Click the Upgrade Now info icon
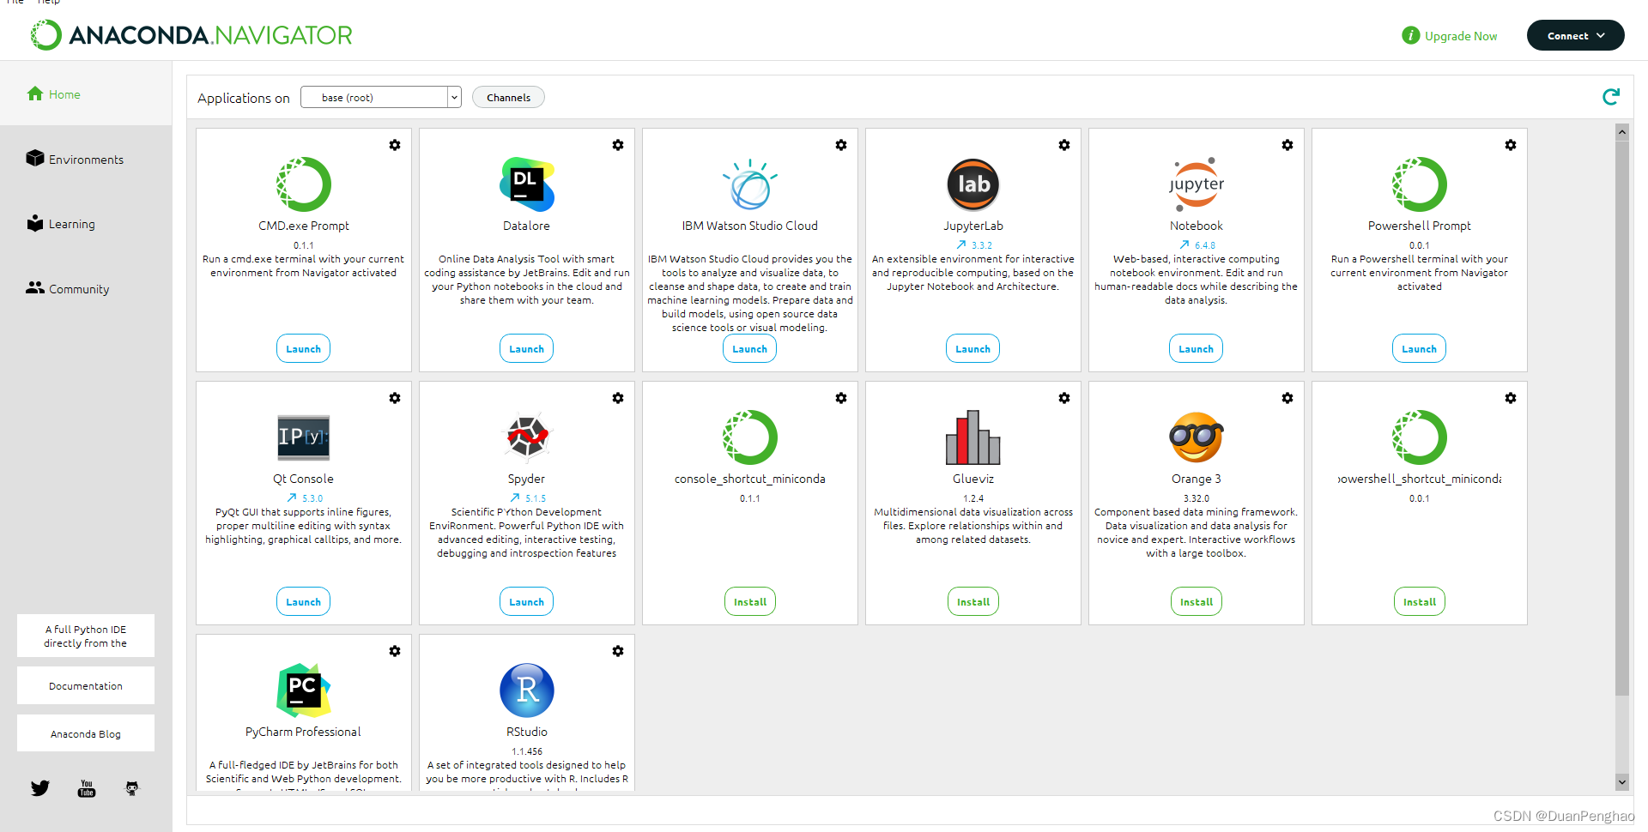1648x832 pixels. 1410,35
